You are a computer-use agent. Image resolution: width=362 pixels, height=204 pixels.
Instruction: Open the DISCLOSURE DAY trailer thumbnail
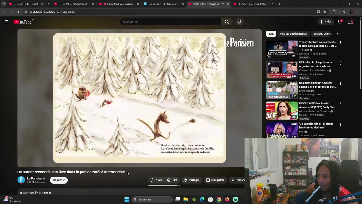pyautogui.click(x=282, y=110)
